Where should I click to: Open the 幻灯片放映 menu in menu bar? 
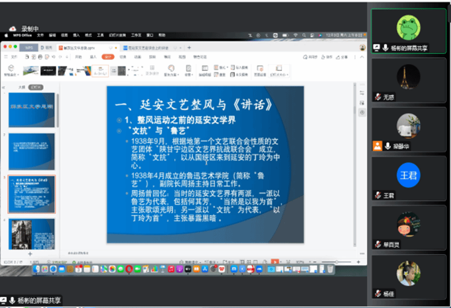pos(115,35)
